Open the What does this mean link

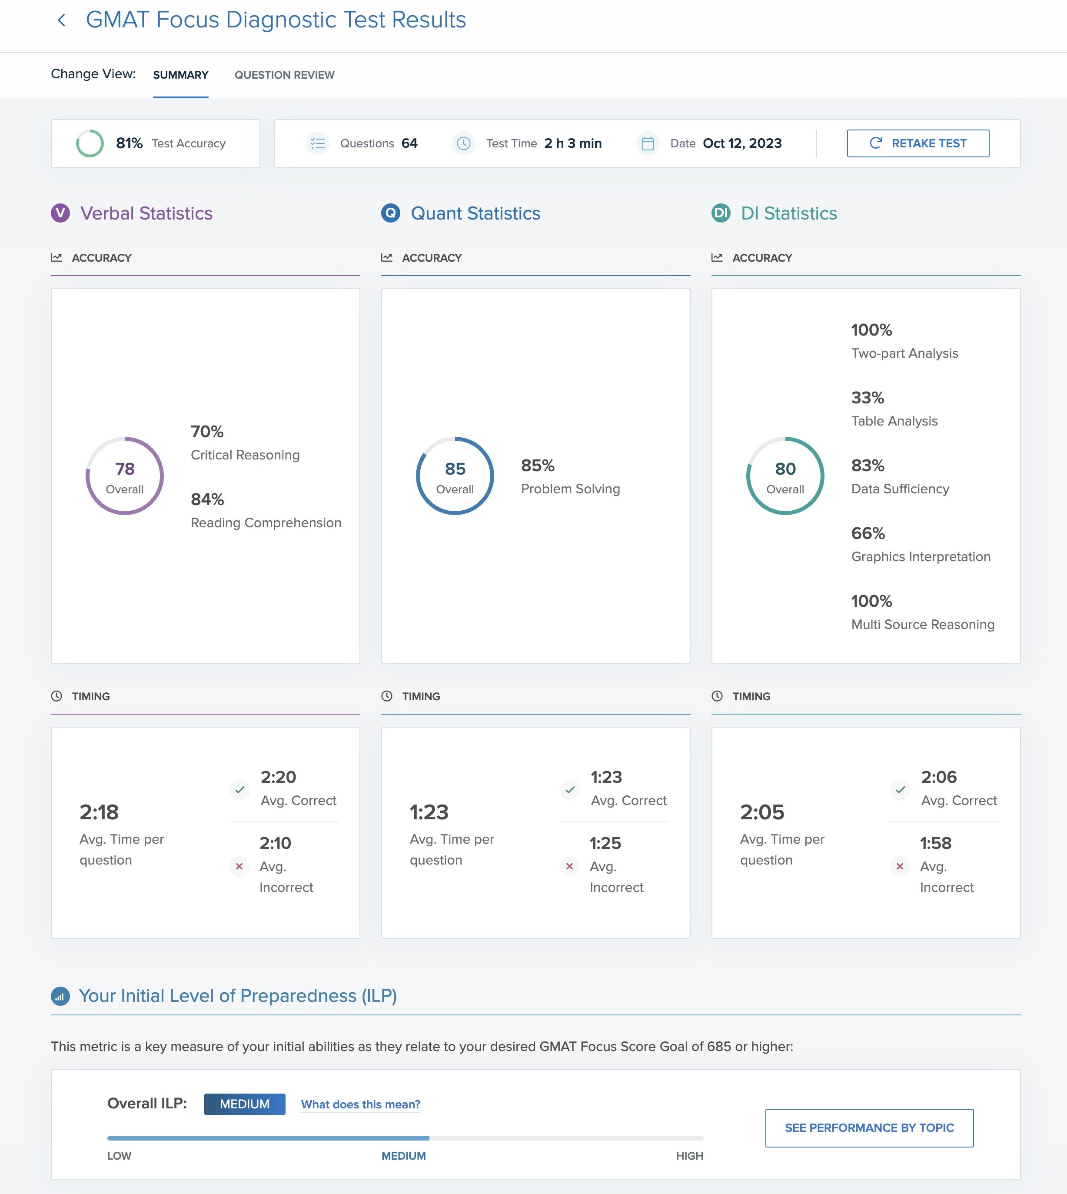coord(361,1104)
